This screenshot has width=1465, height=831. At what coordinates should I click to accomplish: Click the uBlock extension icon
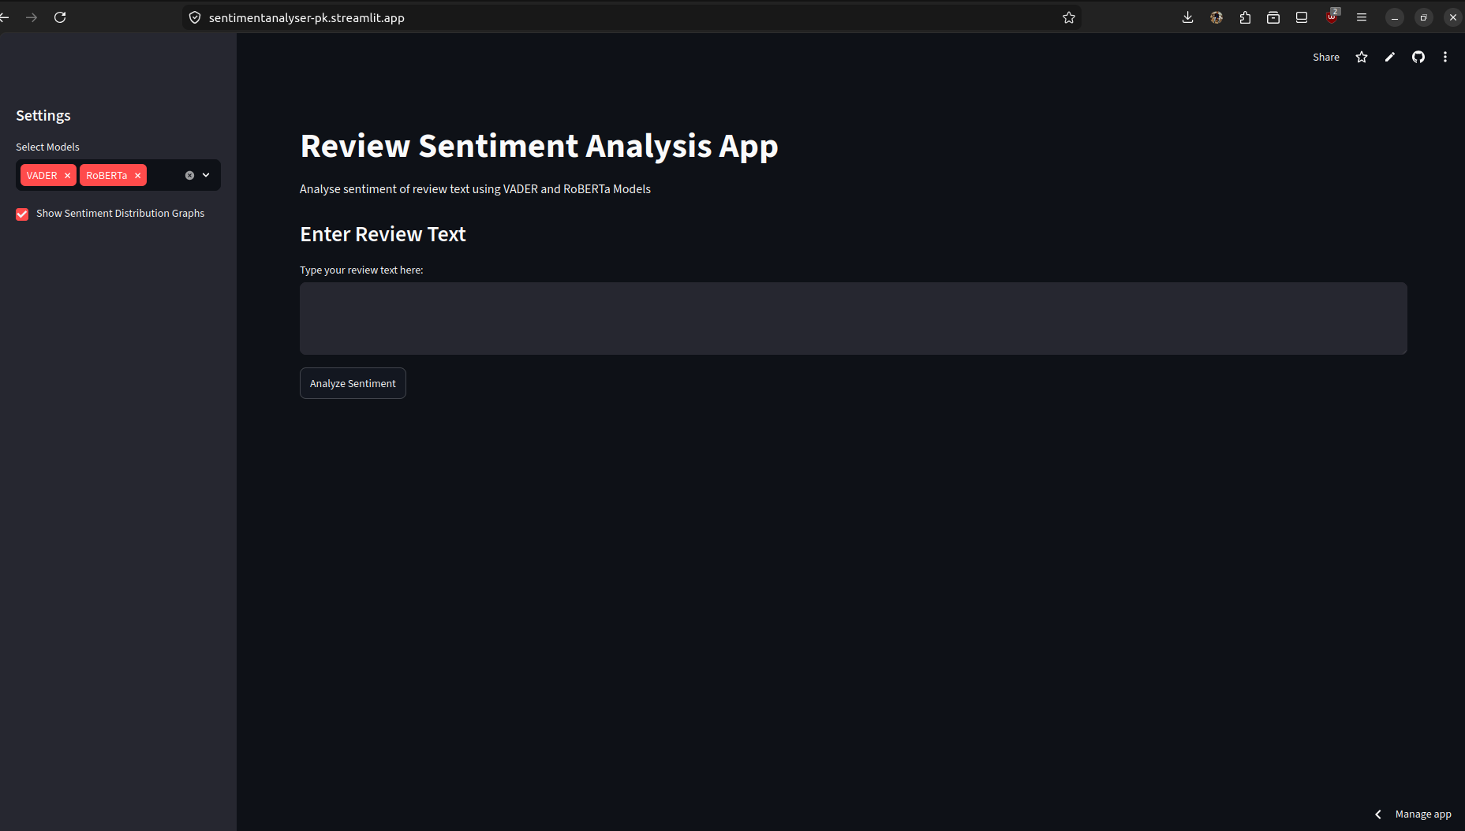point(1332,17)
